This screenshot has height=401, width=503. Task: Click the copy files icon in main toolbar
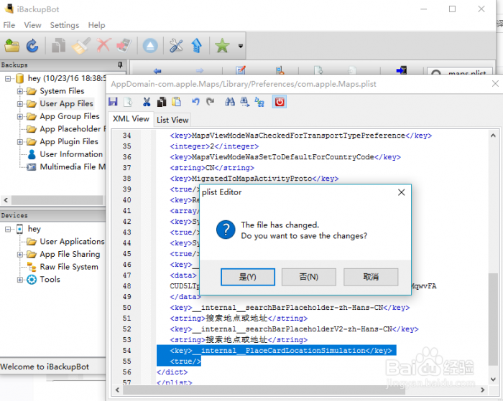click(x=59, y=46)
